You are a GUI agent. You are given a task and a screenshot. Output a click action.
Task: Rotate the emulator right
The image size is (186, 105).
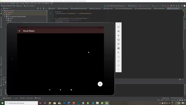point(118,44)
